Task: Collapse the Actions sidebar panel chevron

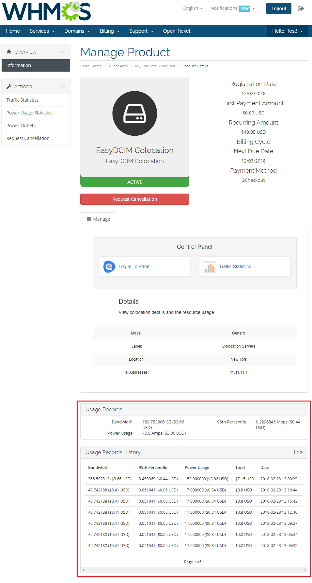Action: (63, 86)
